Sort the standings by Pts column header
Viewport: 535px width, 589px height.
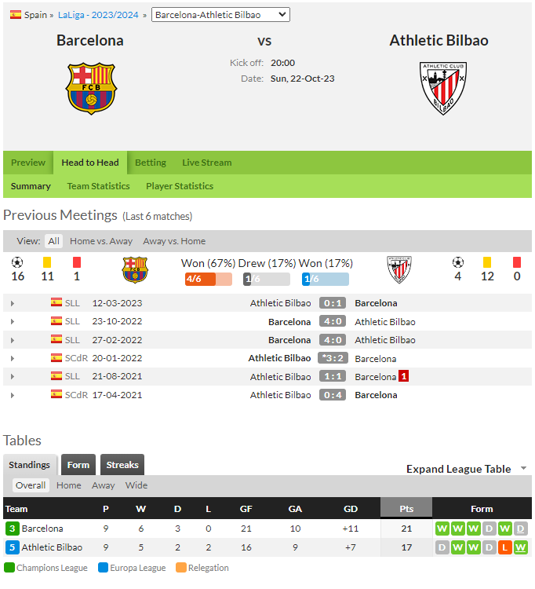(x=406, y=509)
